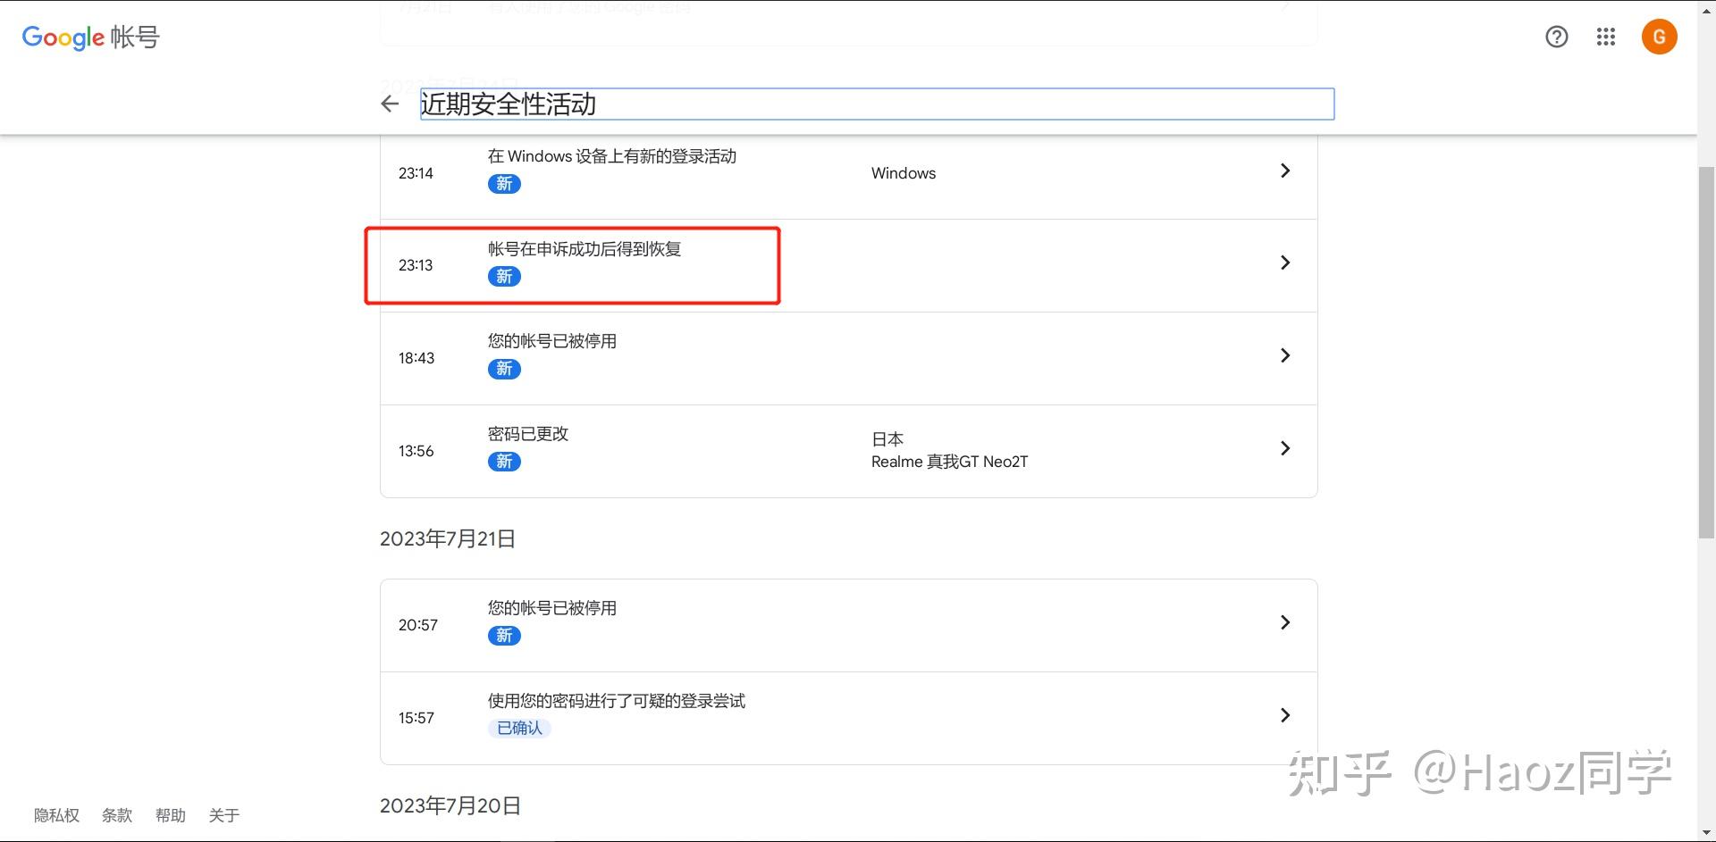Expand the 20:57 您的帐号已被停用 chevron
1716x842 pixels.
click(x=1284, y=622)
